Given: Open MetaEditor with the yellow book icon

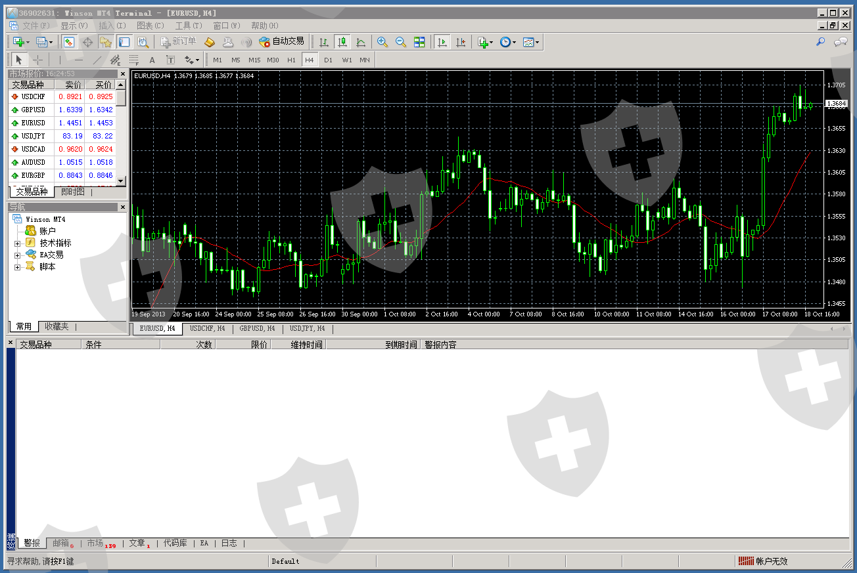Looking at the screenshot, I should [x=210, y=42].
